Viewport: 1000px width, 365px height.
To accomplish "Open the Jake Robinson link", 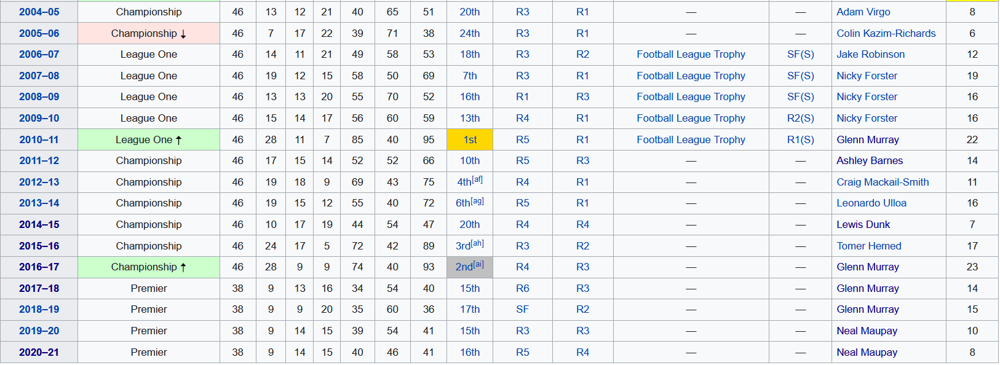I will point(870,54).
